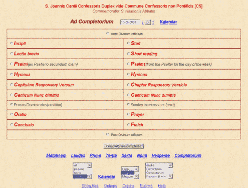Open the Matutinum hour link
This screenshot has width=248, height=188.
56,155
